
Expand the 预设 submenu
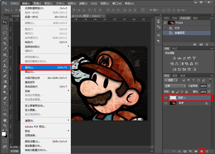click(46, 131)
